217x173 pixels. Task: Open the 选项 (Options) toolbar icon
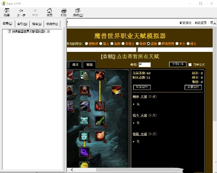pyautogui.click(x=78, y=11)
